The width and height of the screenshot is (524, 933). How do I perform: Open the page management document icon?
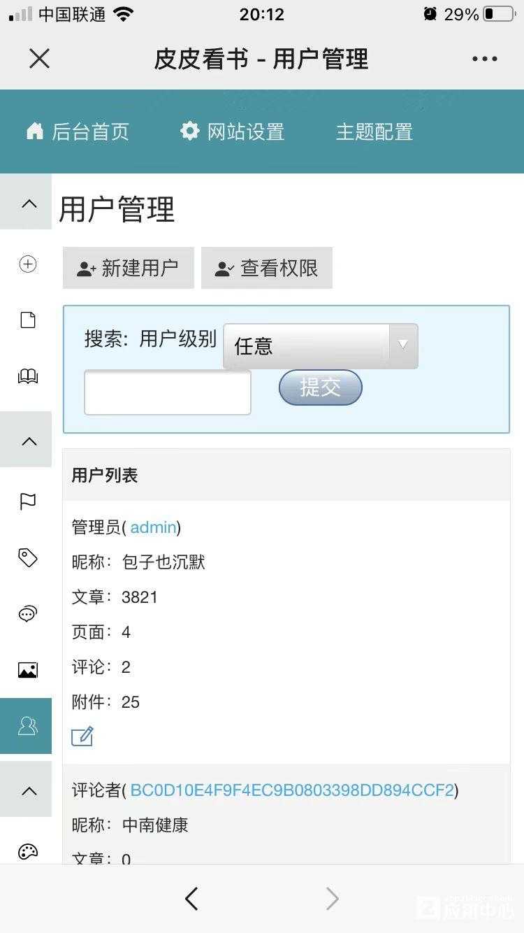[27, 320]
